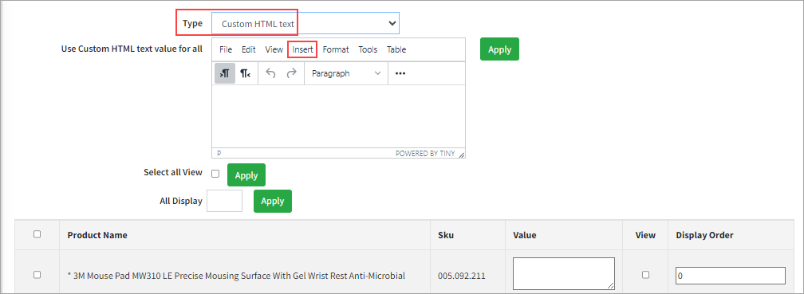
Task: Open the Insert editor menu
Action: pyautogui.click(x=302, y=49)
